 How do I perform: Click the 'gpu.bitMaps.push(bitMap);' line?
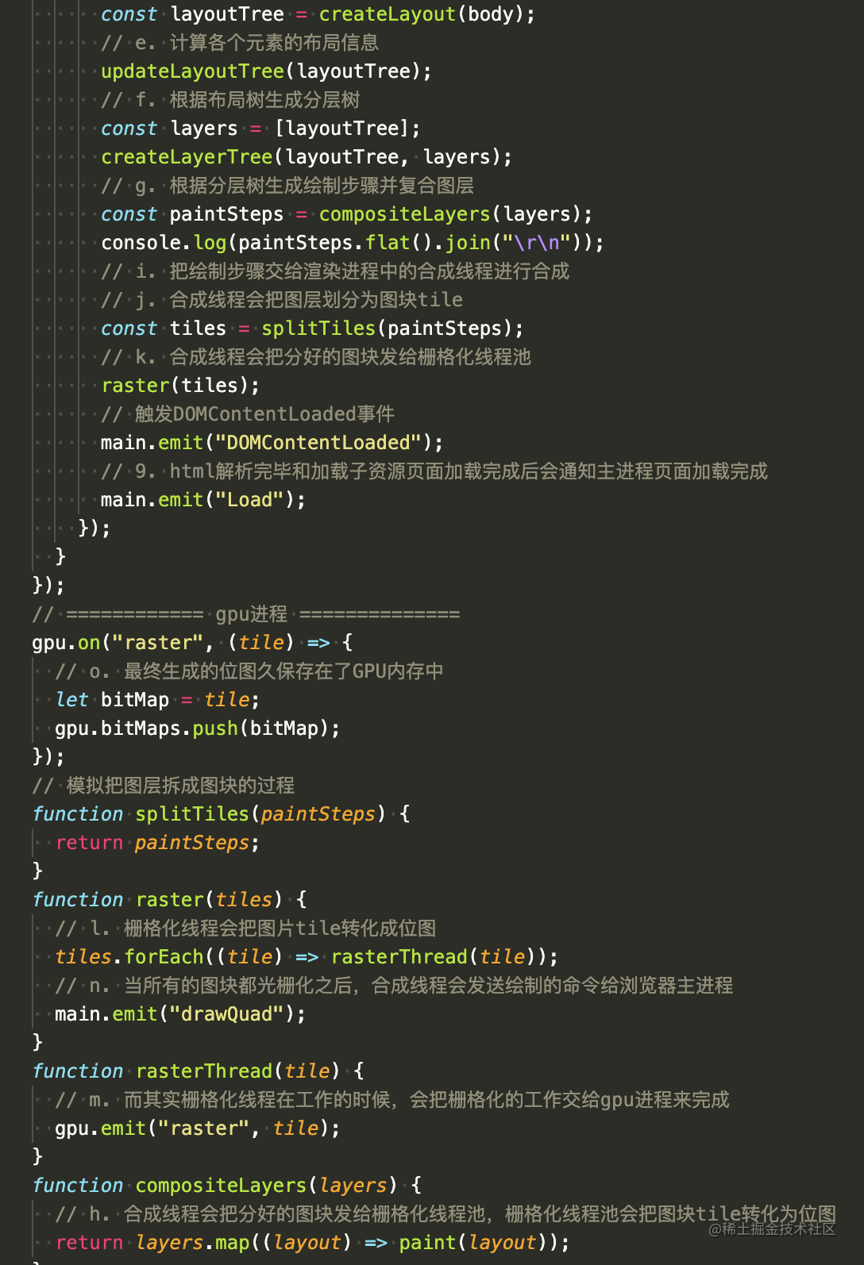pyautogui.click(x=198, y=729)
